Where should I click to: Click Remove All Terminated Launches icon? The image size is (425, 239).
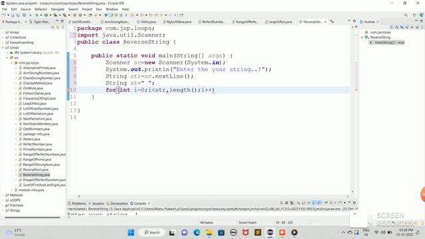pyautogui.click(x=292, y=202)
